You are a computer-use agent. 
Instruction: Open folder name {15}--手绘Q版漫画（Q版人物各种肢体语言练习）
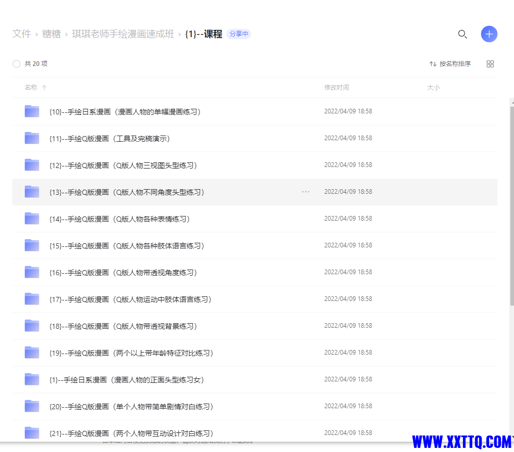tap(127, 246)
